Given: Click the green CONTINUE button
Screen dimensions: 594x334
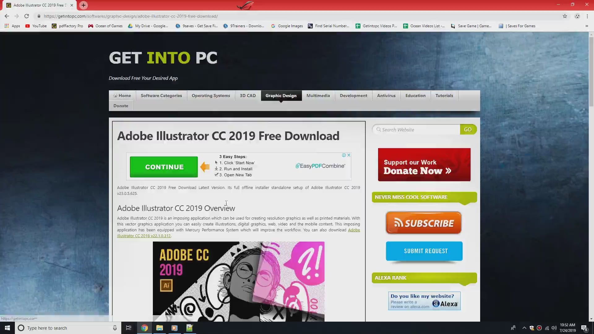Looking at the screenshot, I should 164,167.
